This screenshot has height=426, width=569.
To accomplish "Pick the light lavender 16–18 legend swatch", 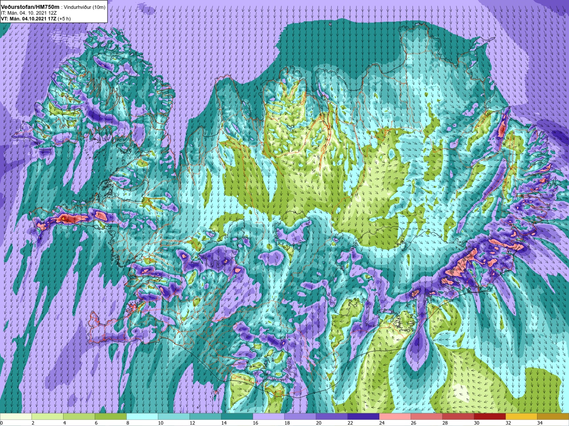I will (268, 417).
